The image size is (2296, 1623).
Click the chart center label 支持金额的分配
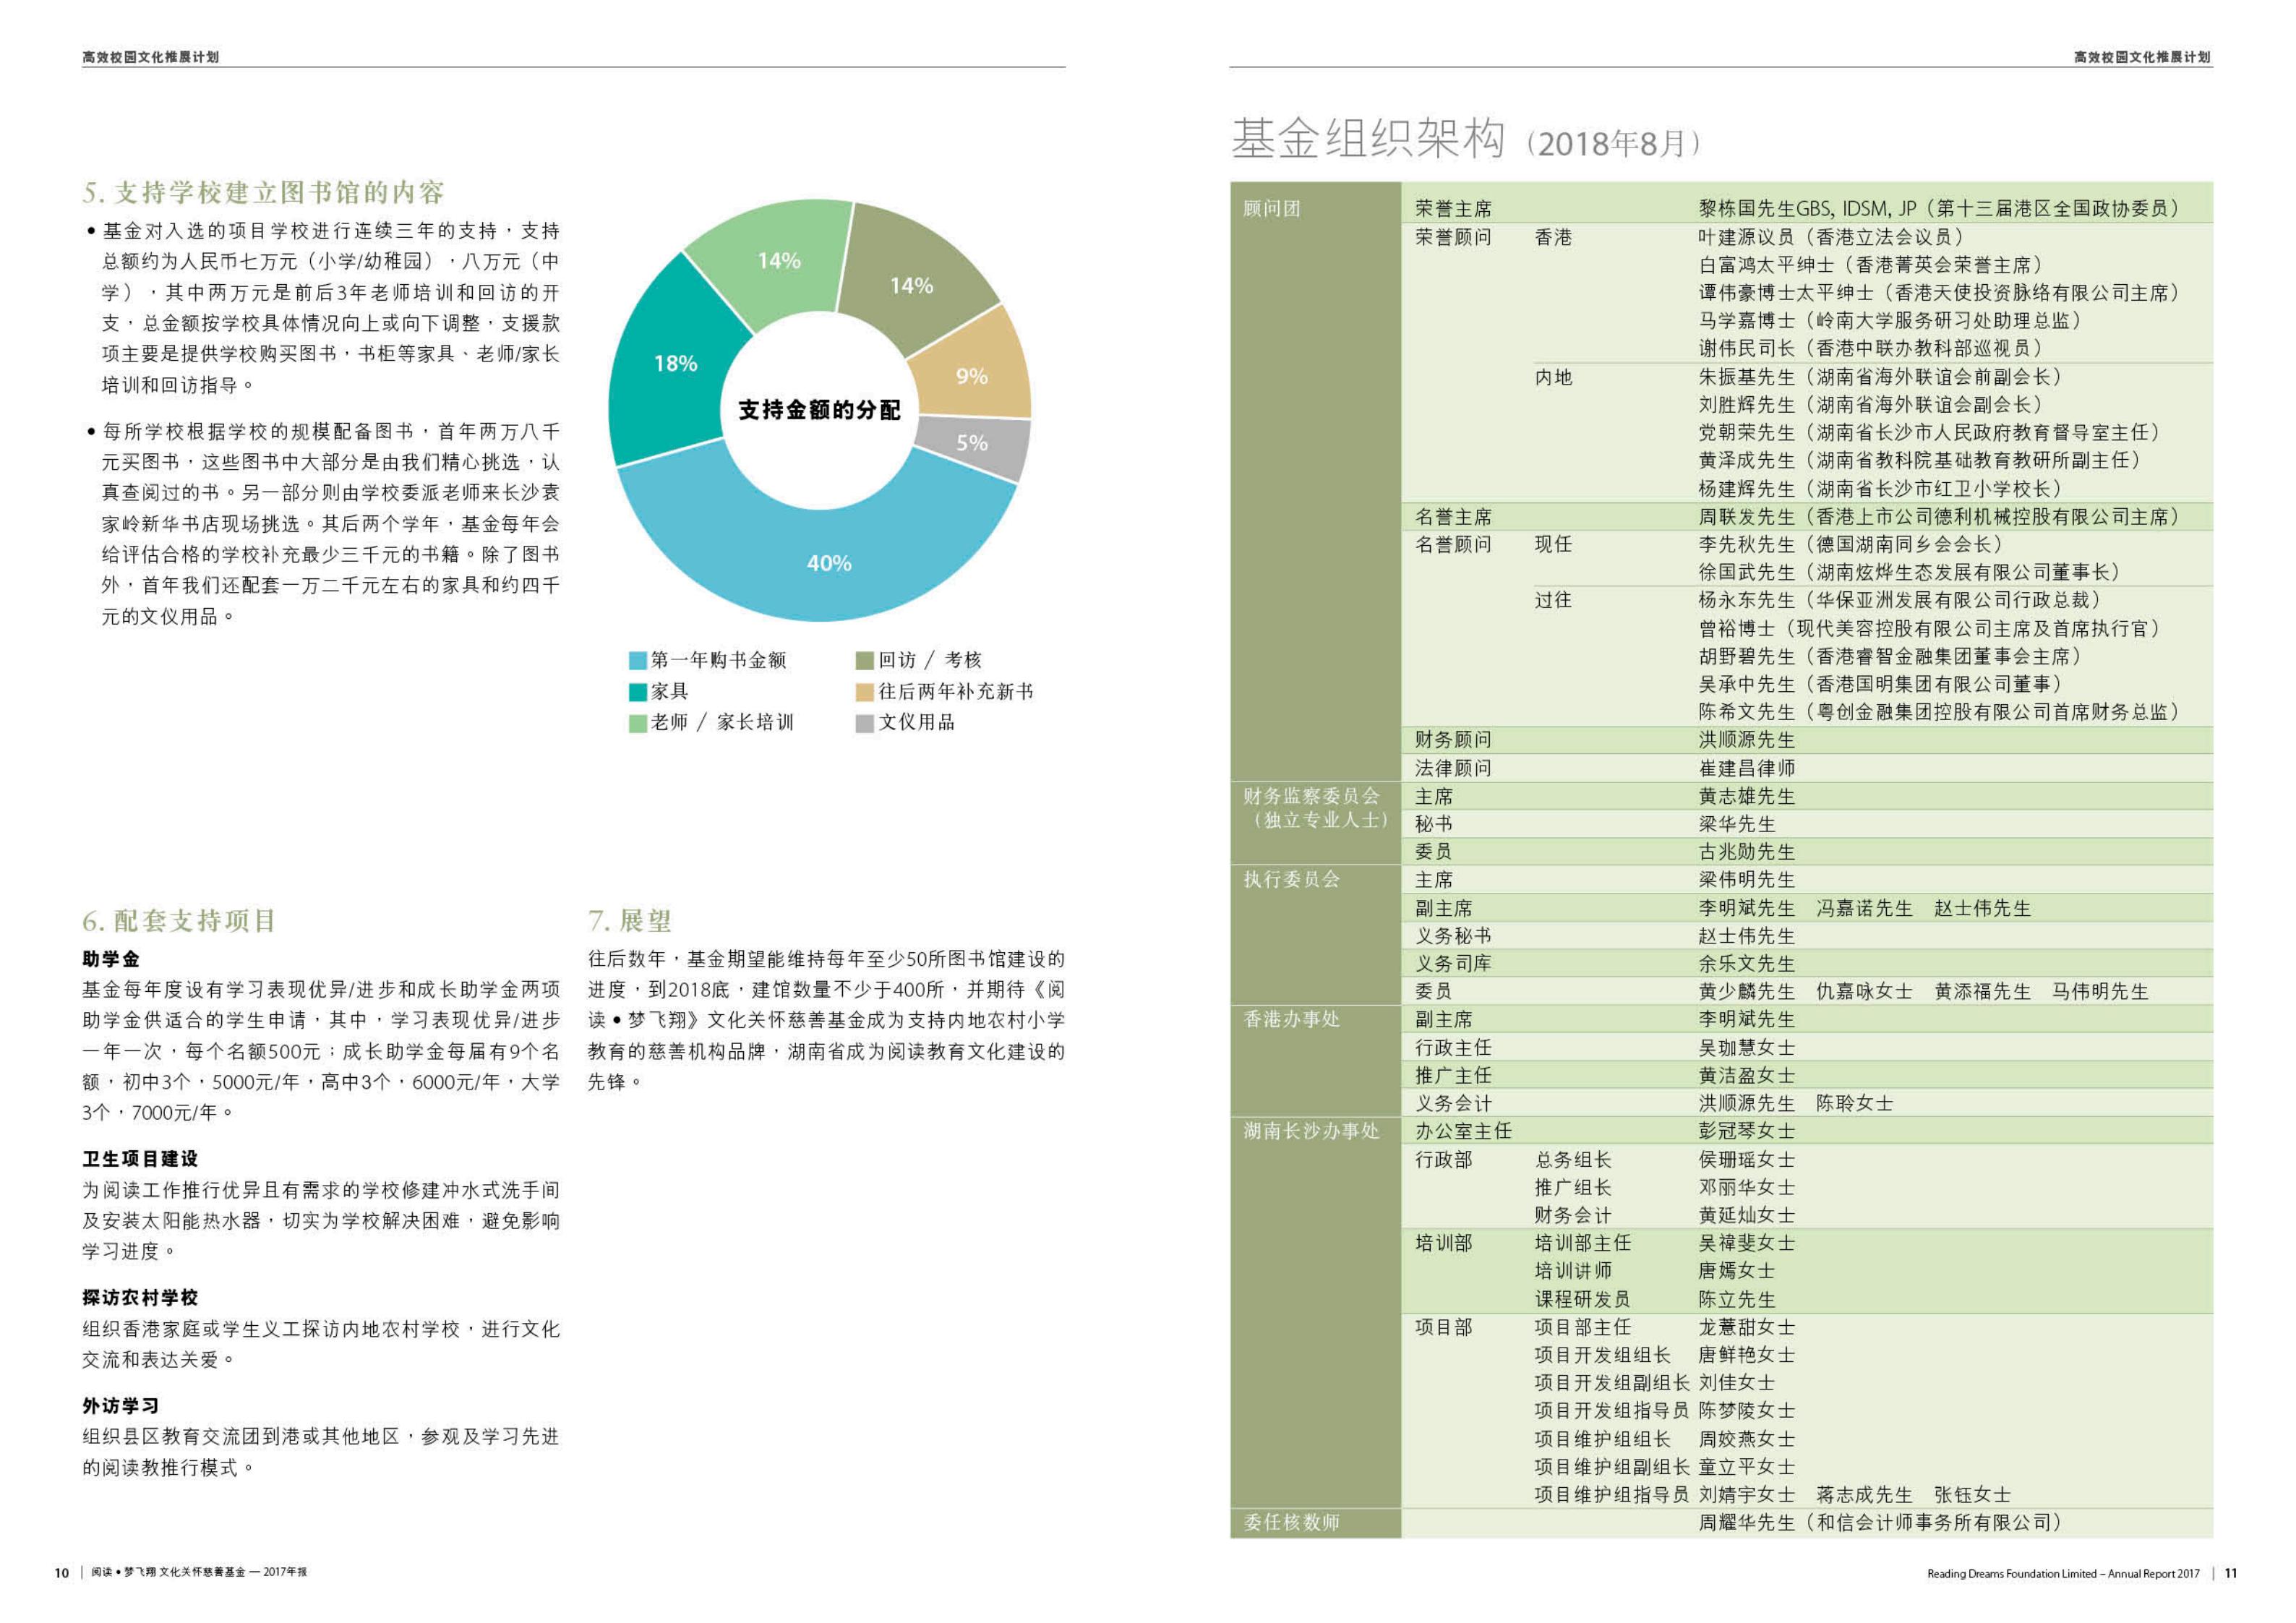819,410
